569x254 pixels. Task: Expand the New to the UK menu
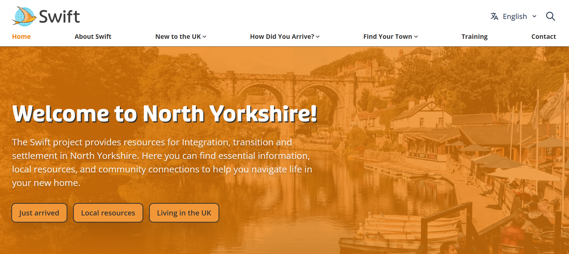[x=181, y=36]
